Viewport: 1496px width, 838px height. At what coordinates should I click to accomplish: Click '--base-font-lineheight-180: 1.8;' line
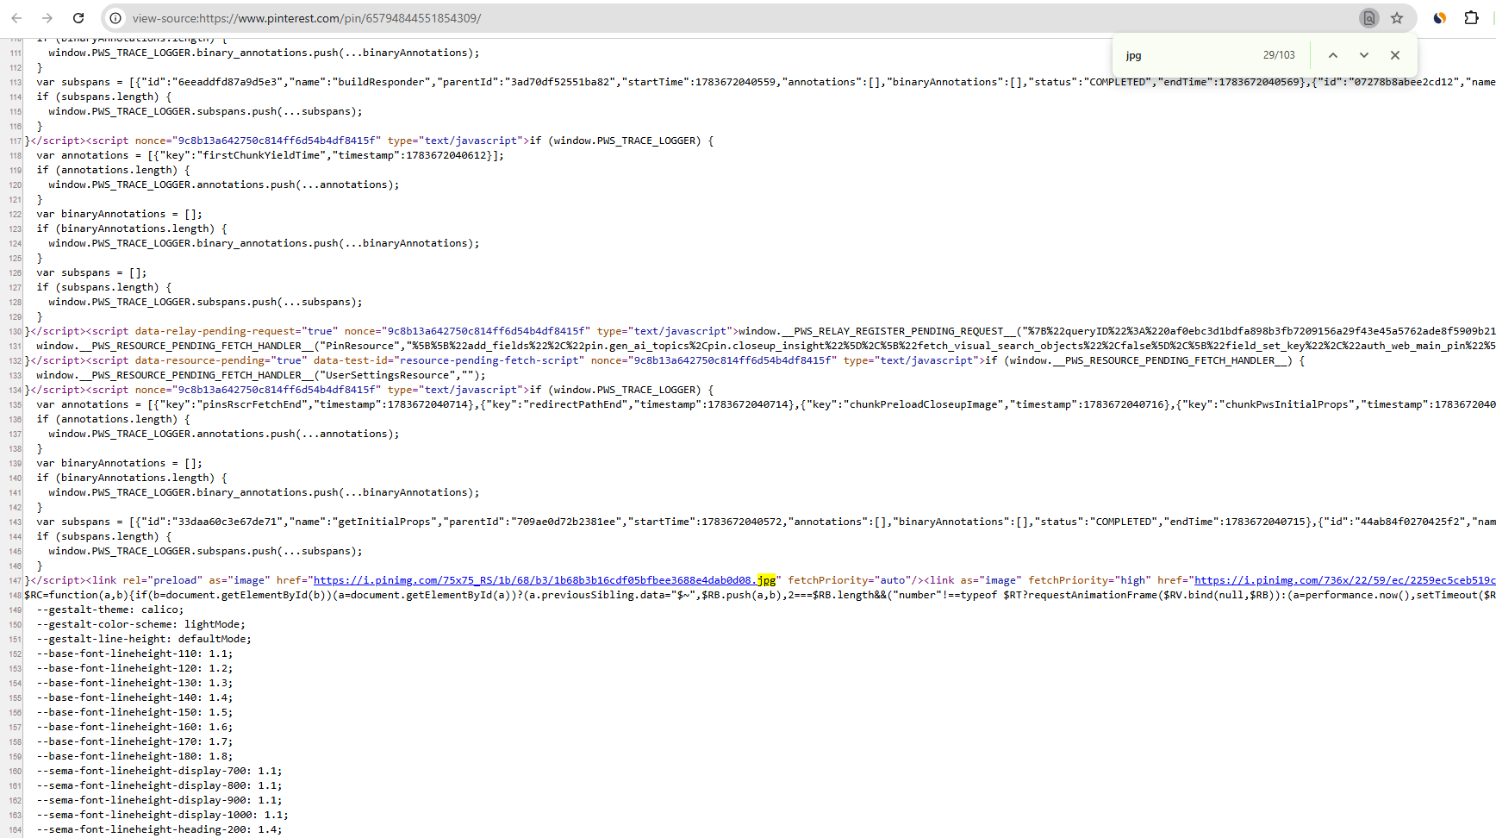click(x=134, y=756)
